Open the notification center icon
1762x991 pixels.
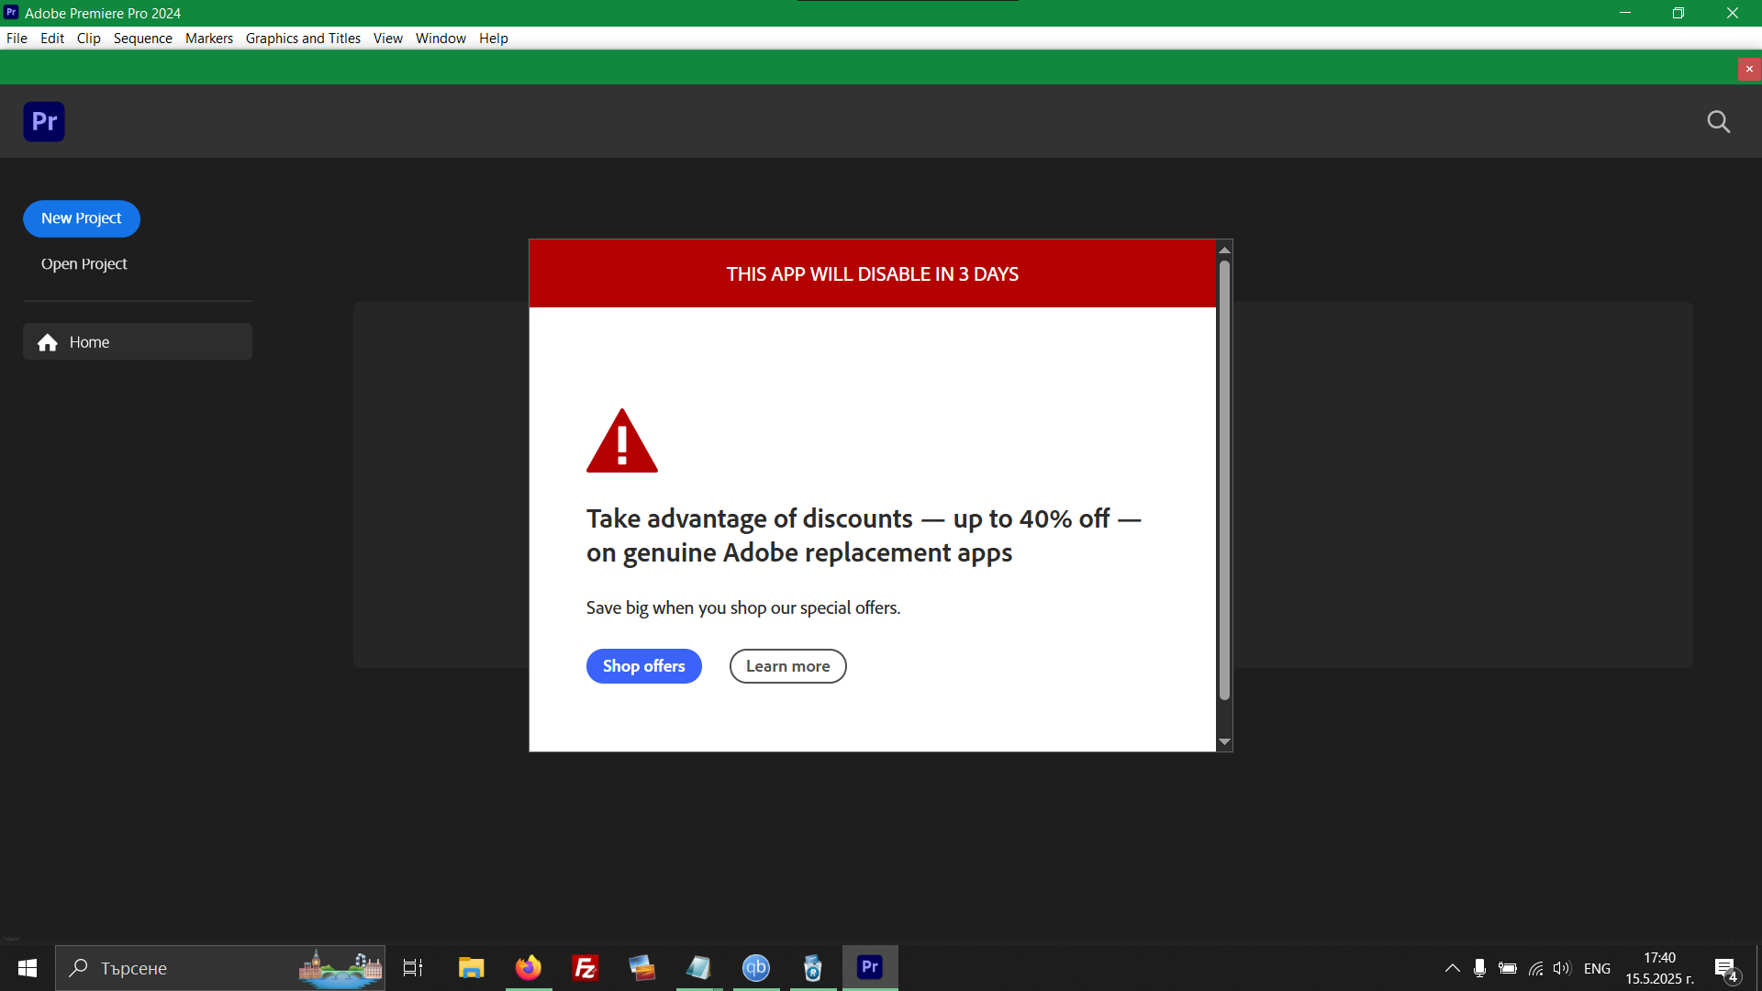click(1725, 968)
